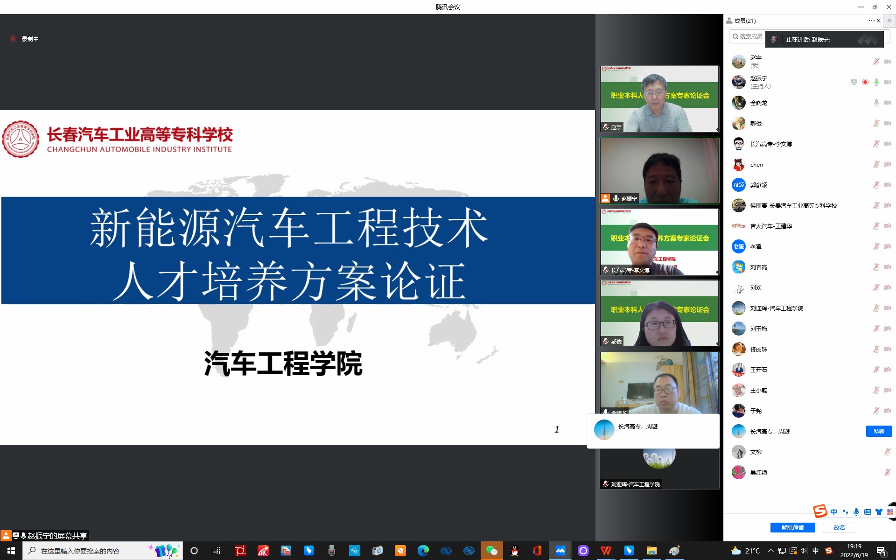Select member 刘迎辉-汽车工程学院 in the list
The width and height of the screenshot is (896, 560).
pos(777,308)
